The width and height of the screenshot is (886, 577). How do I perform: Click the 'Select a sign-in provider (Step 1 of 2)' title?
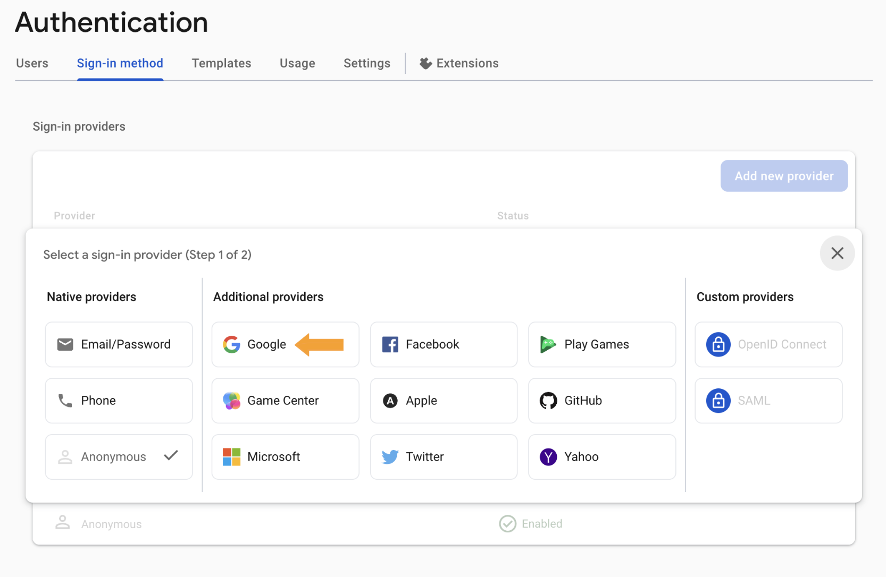147,255
